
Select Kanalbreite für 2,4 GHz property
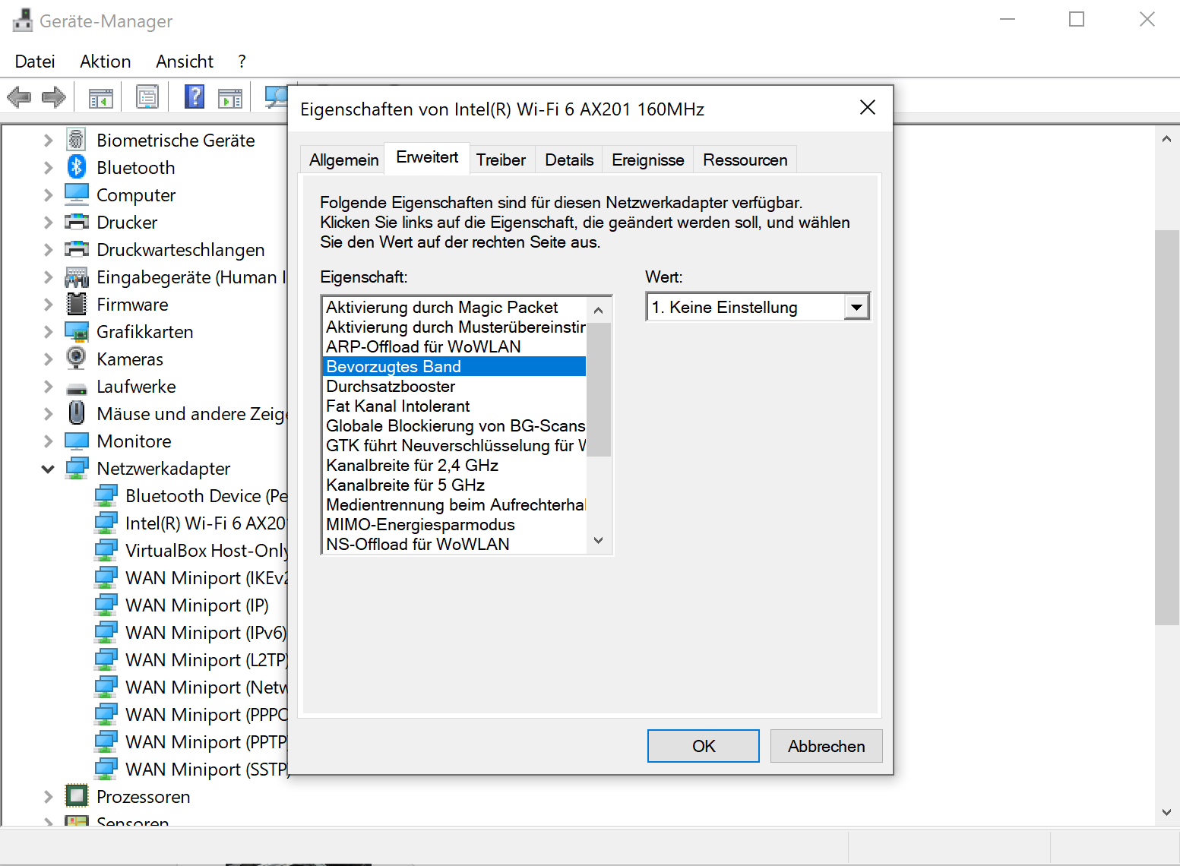[x=454, y=465]
